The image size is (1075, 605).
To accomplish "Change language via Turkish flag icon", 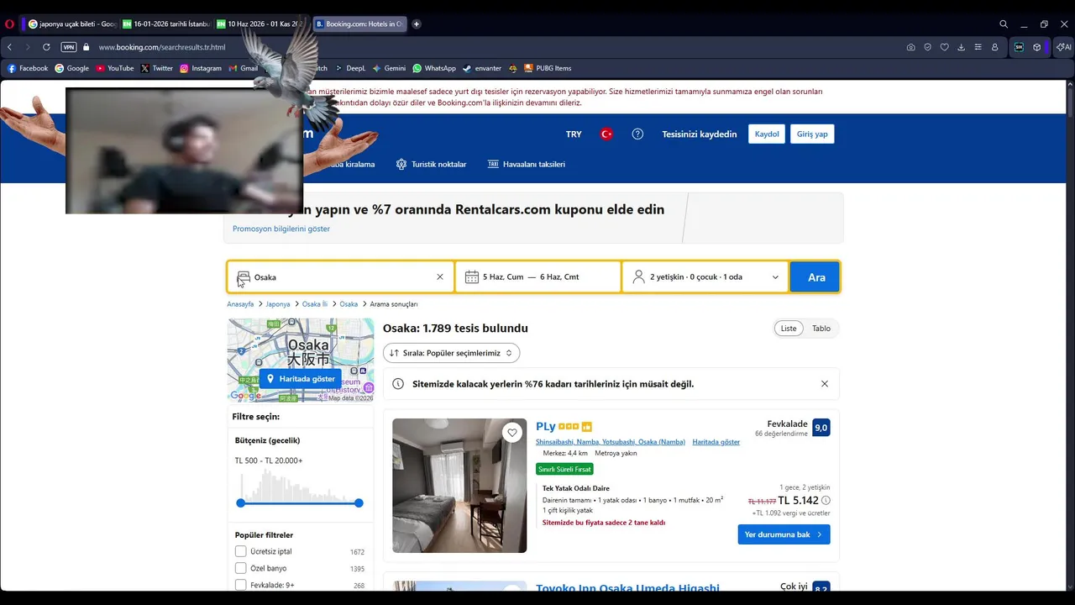I will pyautogui.click(x=606, y=134).
